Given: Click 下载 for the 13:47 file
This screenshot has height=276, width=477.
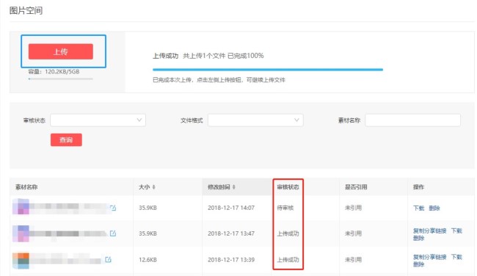Looking at the screenshot, I should (x=456, y=230).
